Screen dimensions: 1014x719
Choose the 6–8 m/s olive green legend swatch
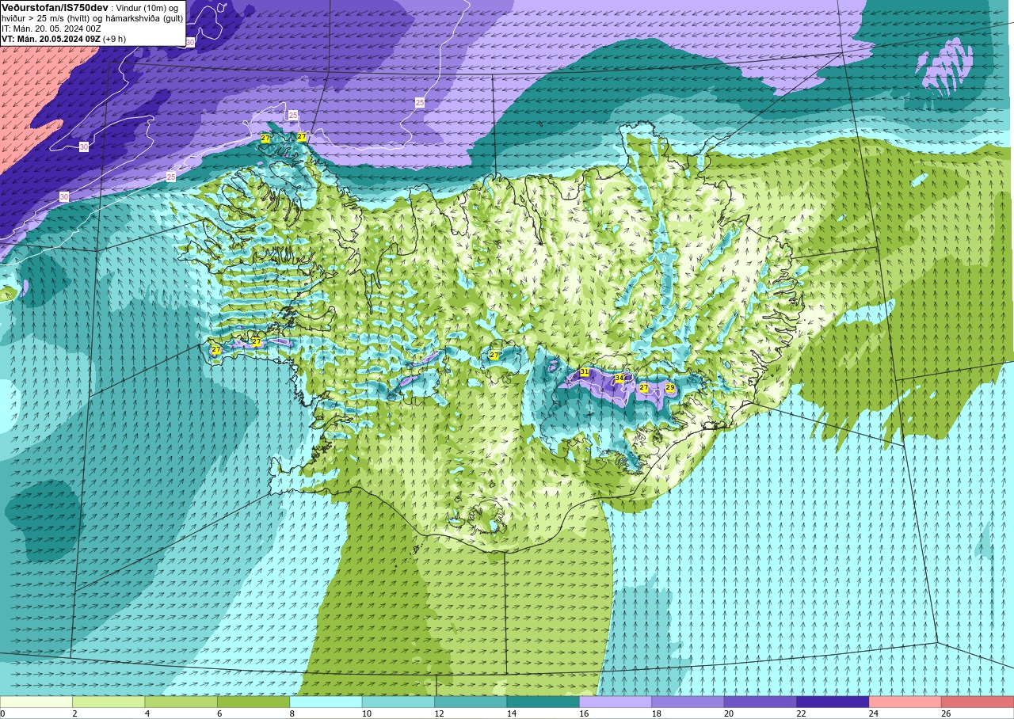(253, 702)
